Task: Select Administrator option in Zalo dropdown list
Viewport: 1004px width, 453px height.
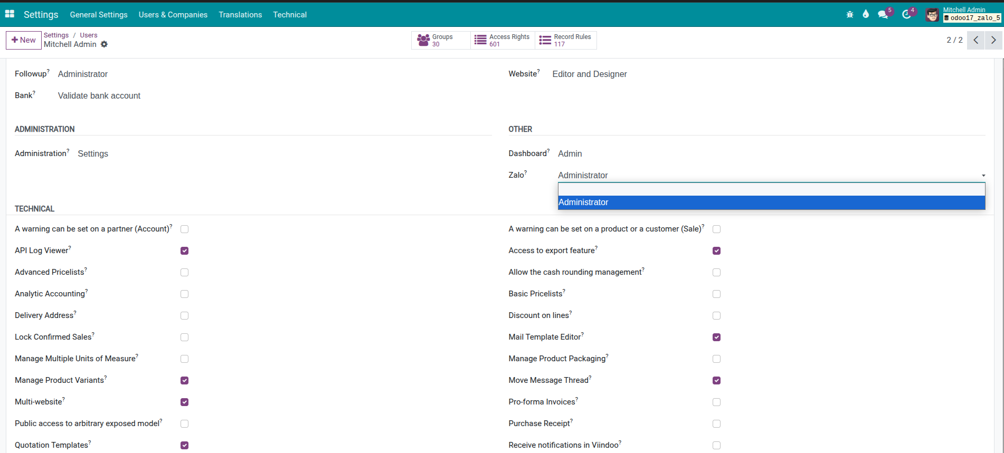Action: click(x=771, y=203)
